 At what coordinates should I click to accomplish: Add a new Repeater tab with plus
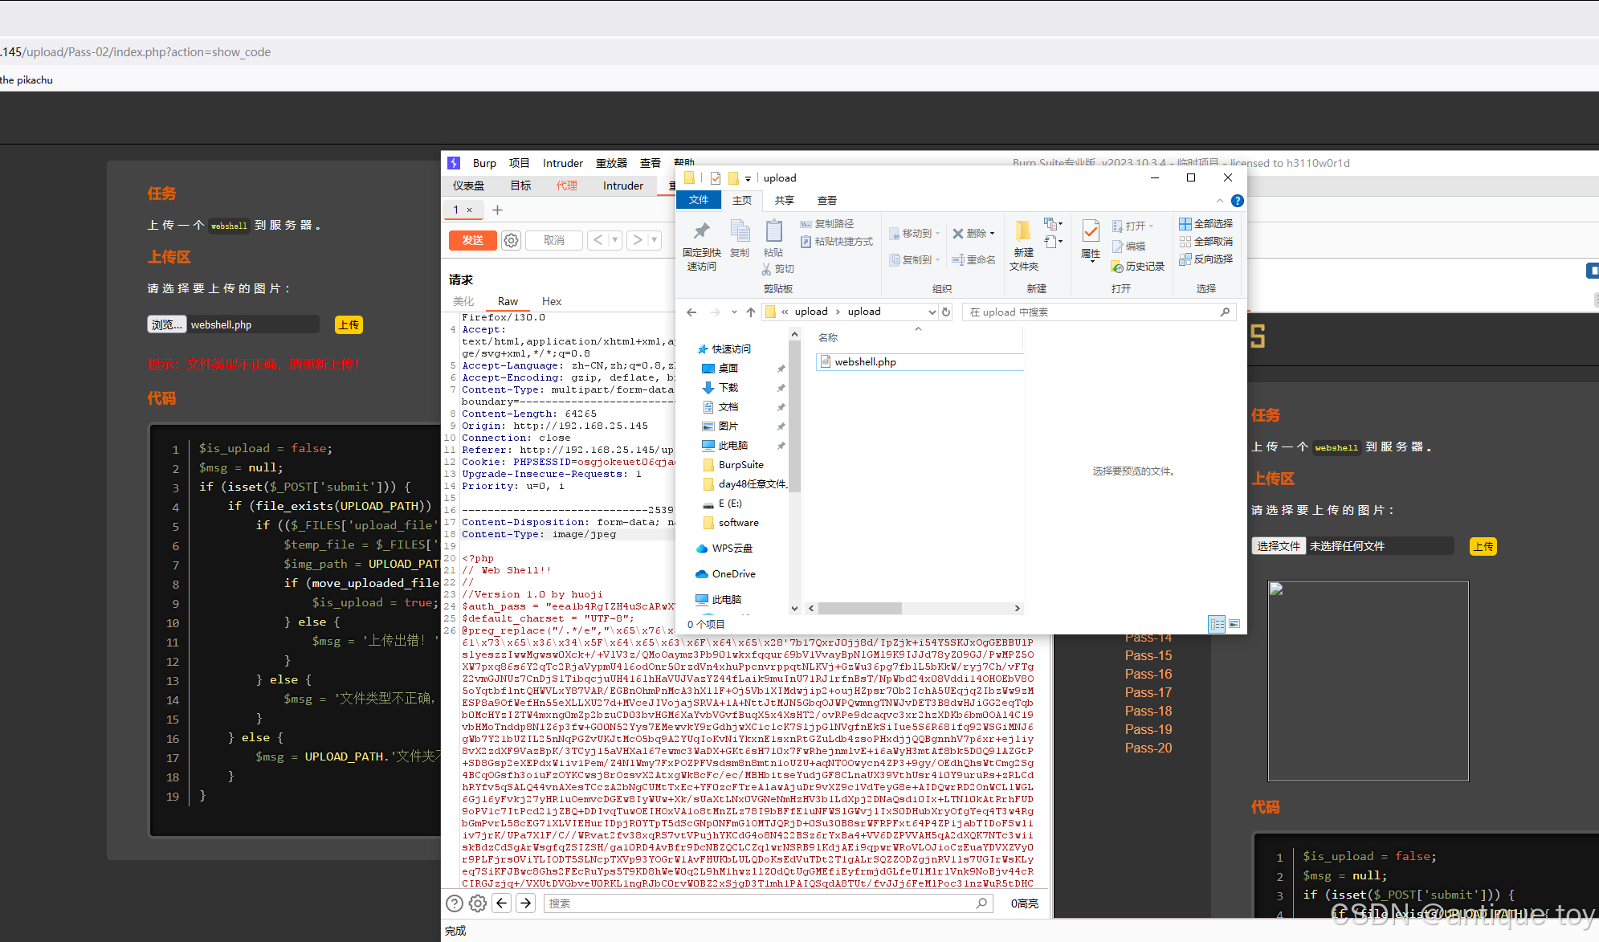pos(497,210)
